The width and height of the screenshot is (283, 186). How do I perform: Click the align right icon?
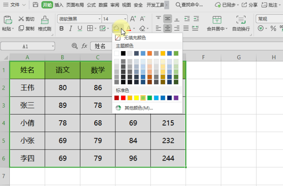(x=177, y=28)
